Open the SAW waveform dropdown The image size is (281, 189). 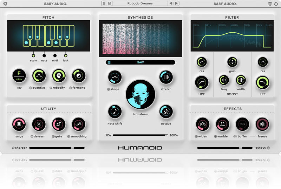(140, 62)
